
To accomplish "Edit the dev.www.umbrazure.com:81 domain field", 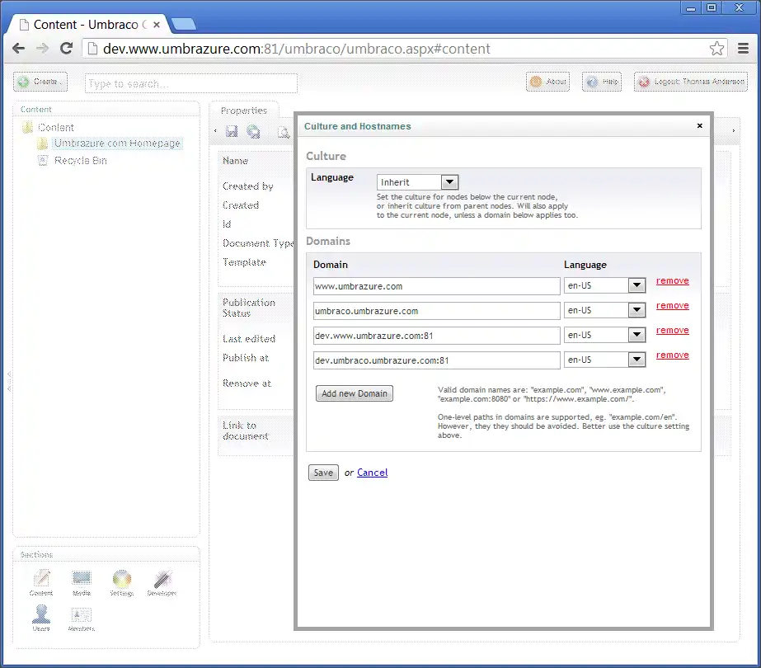I will pyautogui.click(x=436, y=336).
